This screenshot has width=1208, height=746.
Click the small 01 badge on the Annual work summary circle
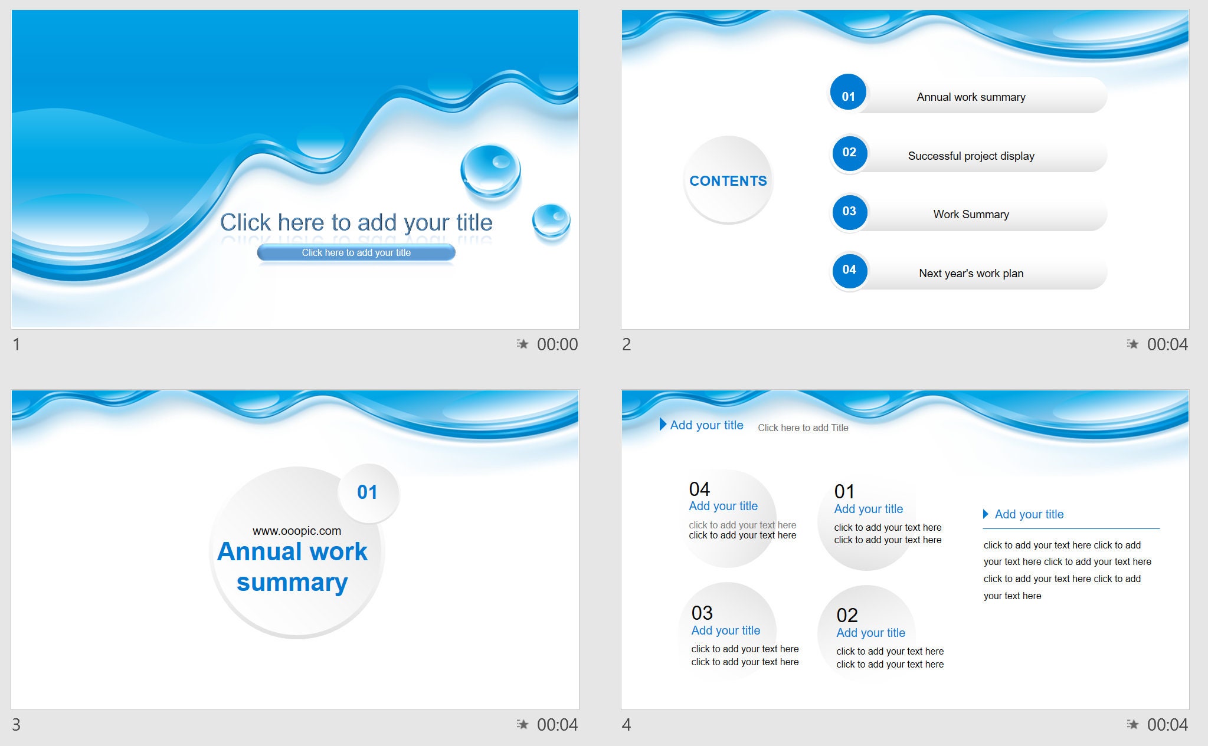point(368,491)
